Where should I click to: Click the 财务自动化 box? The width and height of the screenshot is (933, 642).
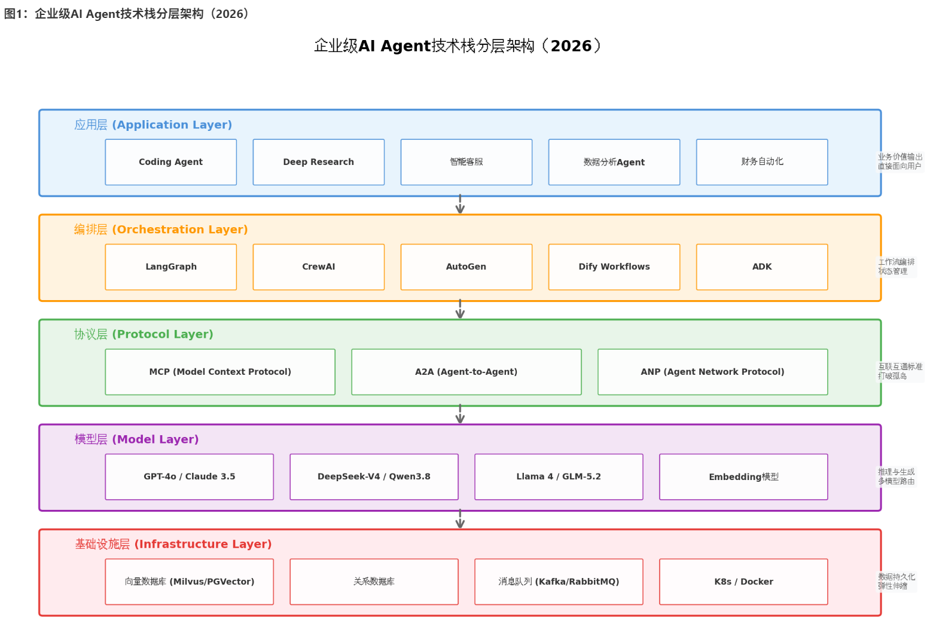(762, 162)
